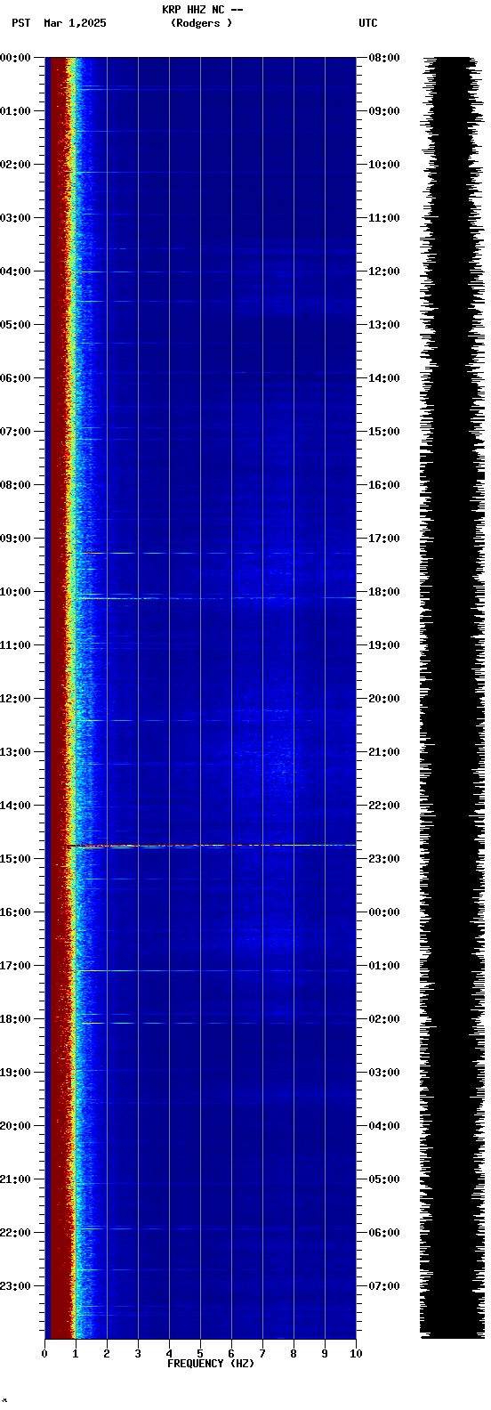The image size is (491, 1410).
Task: Click the 16:00 UTC time label
Action: [384, 485]
